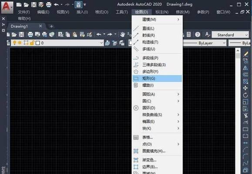Image resolution: width=252 pixels, height=174 pixels.
Task: Expand the 椭圆(E) submenu
Action: pyautogui.click(x=157, y=122)
